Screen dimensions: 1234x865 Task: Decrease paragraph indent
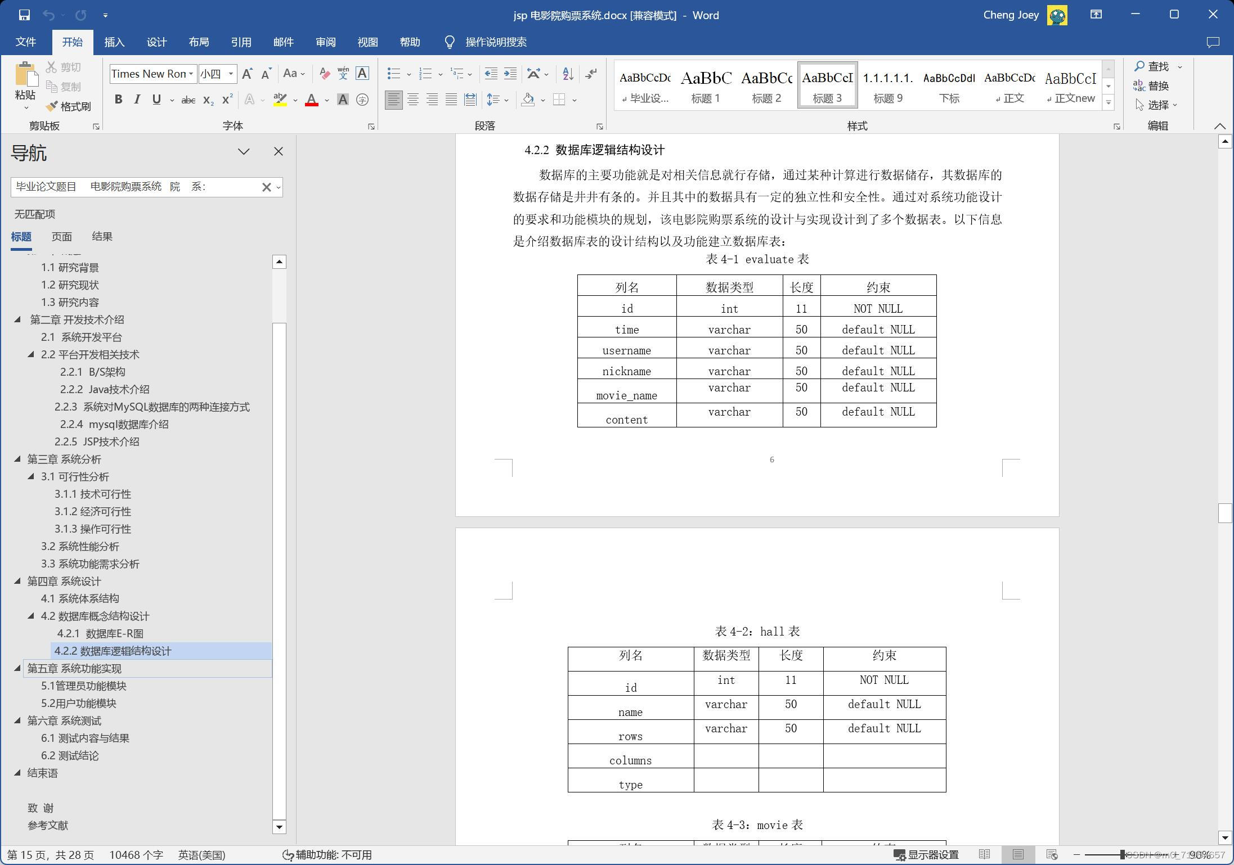(491, 74)
